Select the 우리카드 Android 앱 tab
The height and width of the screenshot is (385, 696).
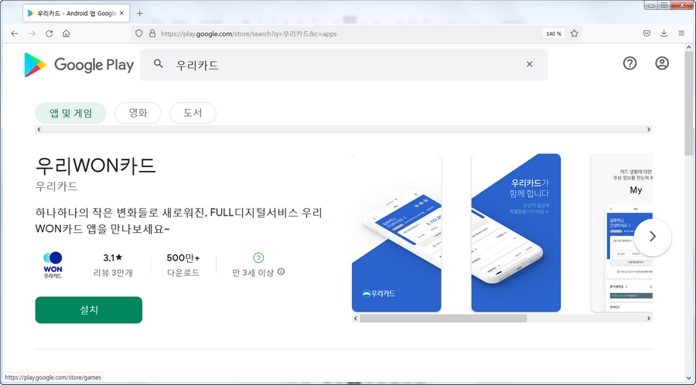pyautogui.click(x=76, y=13)
